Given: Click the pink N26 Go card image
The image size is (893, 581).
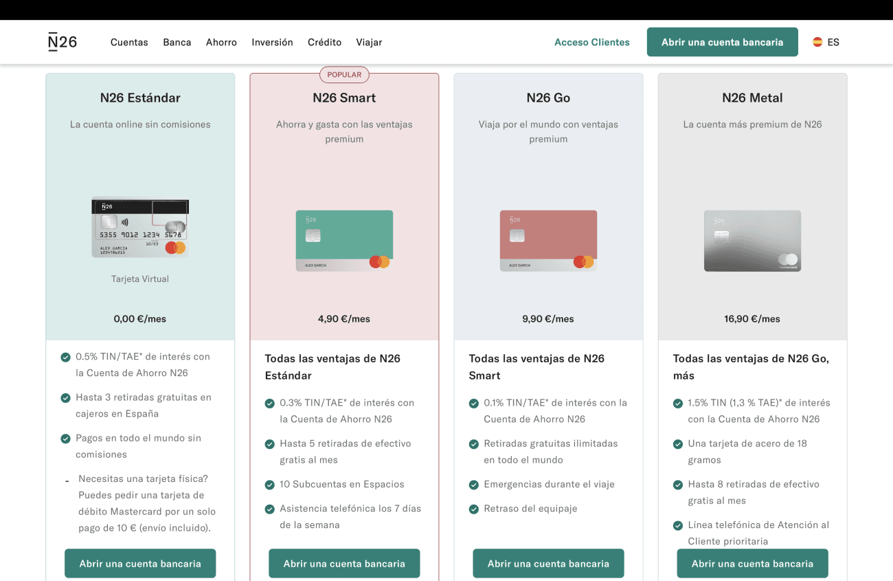Looking at the screenshot, I should [548, 241].
